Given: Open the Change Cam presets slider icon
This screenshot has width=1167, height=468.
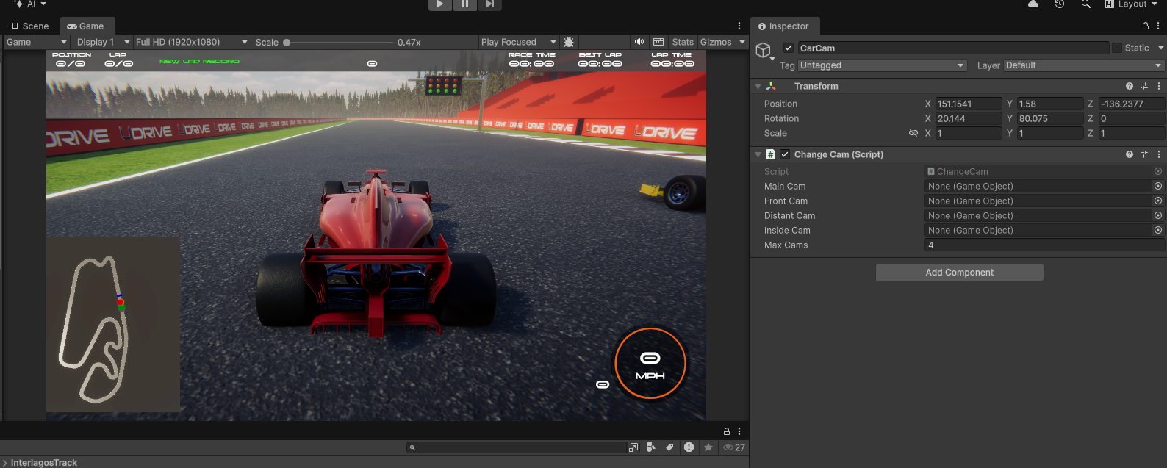Looking at the screenshot, I should click(x=1144, y=155).
